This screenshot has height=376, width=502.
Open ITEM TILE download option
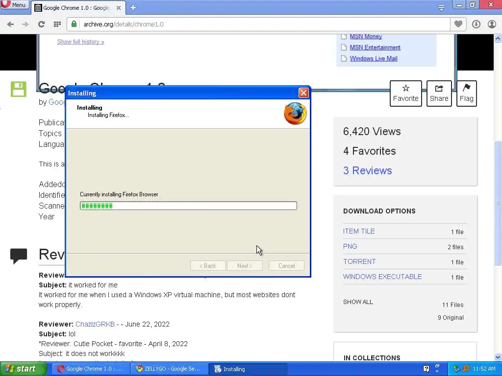tap(359, 231)
